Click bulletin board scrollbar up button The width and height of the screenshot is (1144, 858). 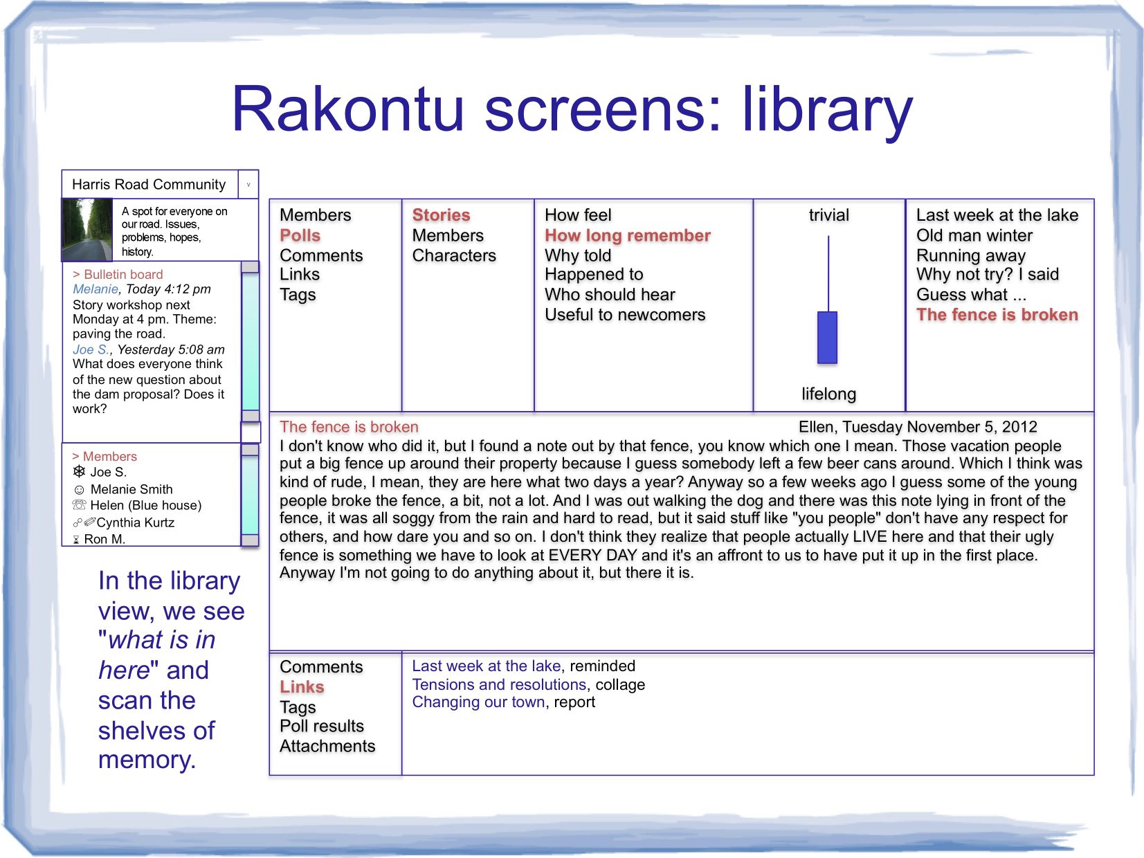[x=250, y=267]
